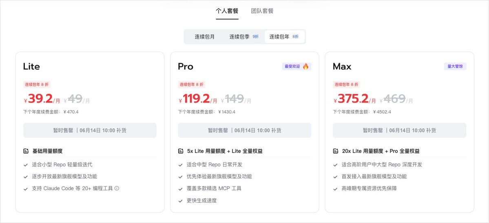Click the quota icon beside 20x Lite 用量额度
The height and width of the screenshot is (223, 489).
pos(336,151)
